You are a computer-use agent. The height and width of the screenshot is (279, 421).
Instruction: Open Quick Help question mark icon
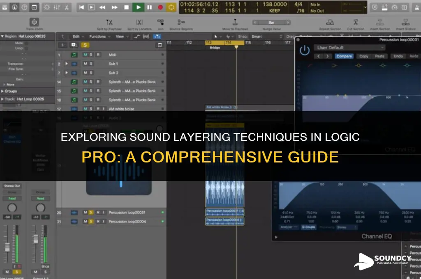tap(24, 7)
